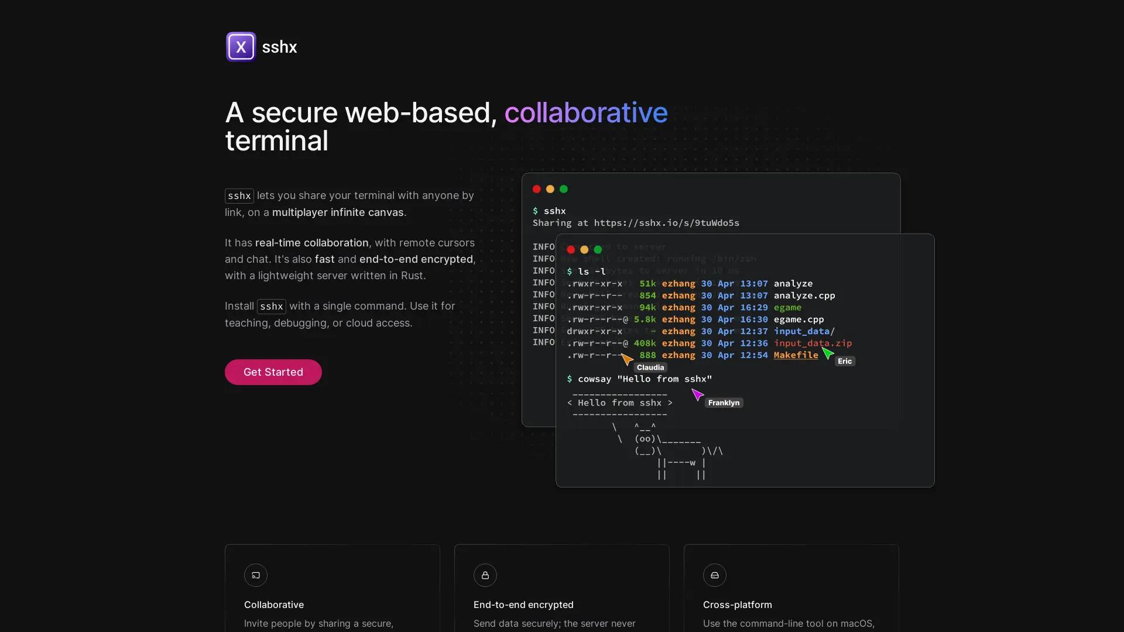Click Eric's cursor name tag
The width and height of the screenshot is (1124, 632).
[x=844, y=361]
